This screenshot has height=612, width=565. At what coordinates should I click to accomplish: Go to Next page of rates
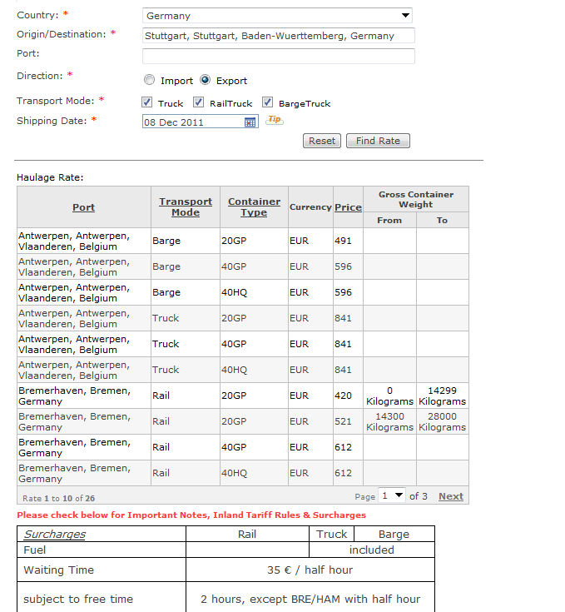coord(450,496)
